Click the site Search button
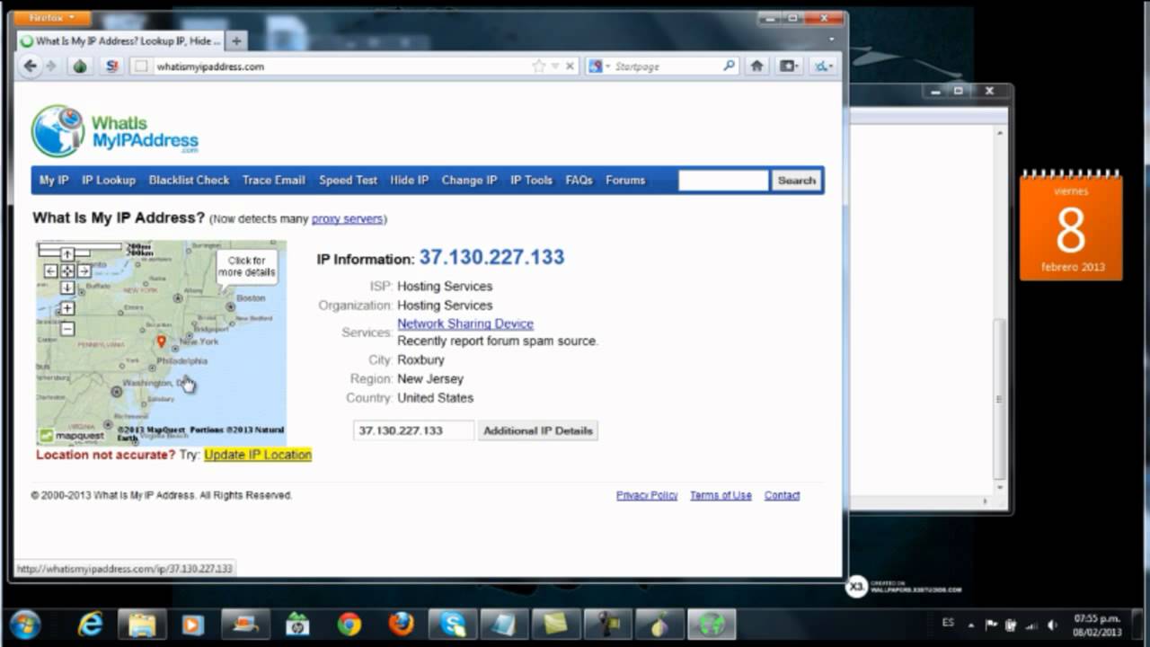 (796, 181)
